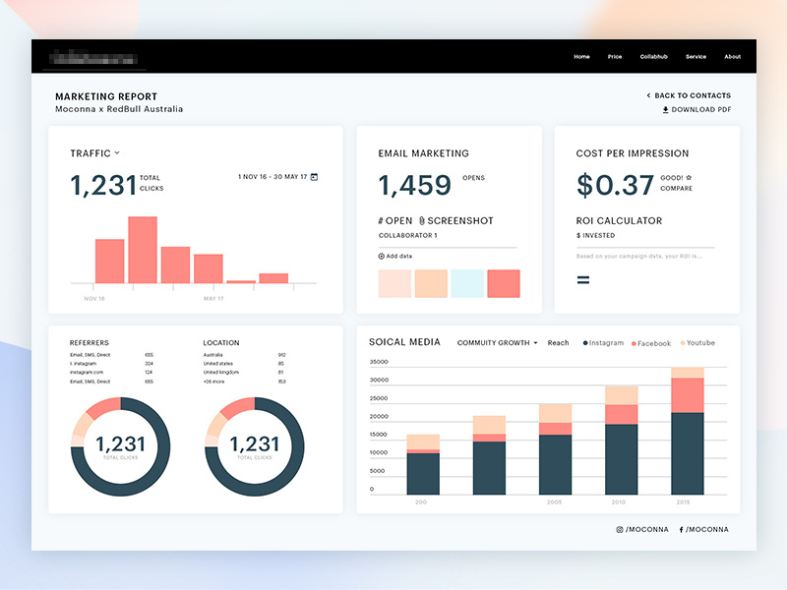The image size is (787, 590).
Task: Click the equals sign in ROI calculator
Action: click(583, 280)
